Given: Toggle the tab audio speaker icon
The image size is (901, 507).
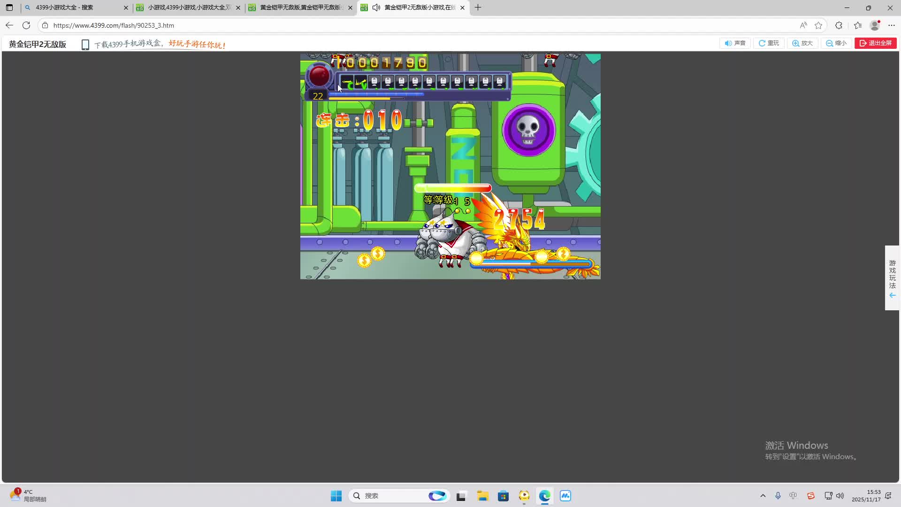Looking at the screenshot, I should click(x=376, y=8).
